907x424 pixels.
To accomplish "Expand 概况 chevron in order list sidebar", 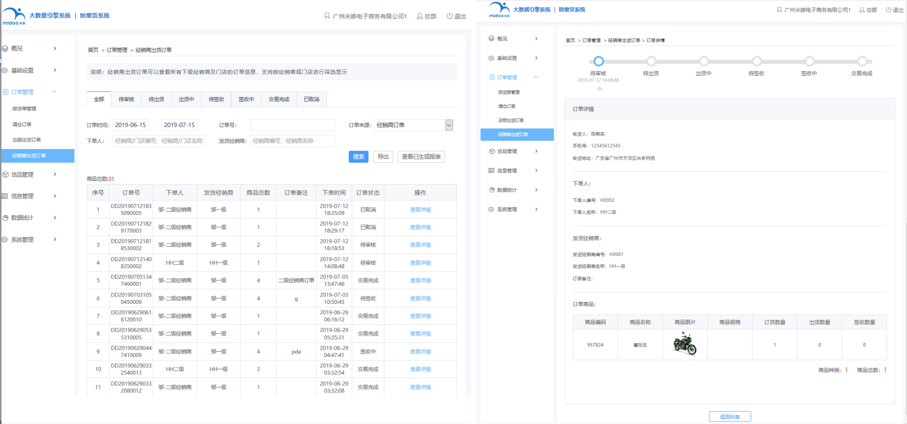I will tap(55, 48).
